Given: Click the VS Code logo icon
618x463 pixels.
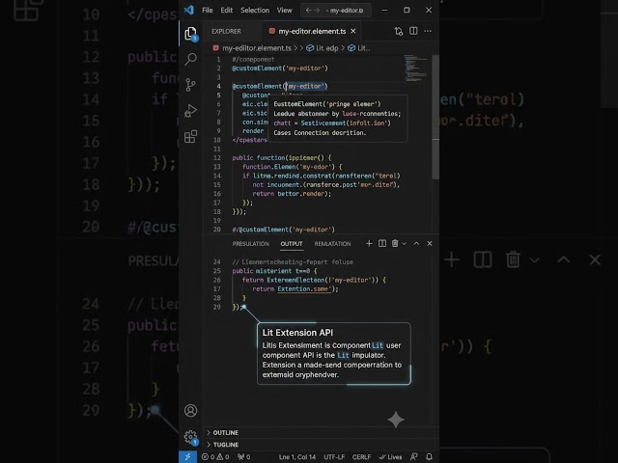Looking at the screenshot, I should coord(189,10).
